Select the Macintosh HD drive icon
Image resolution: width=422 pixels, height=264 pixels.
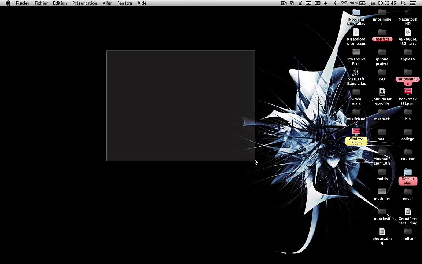408,12
